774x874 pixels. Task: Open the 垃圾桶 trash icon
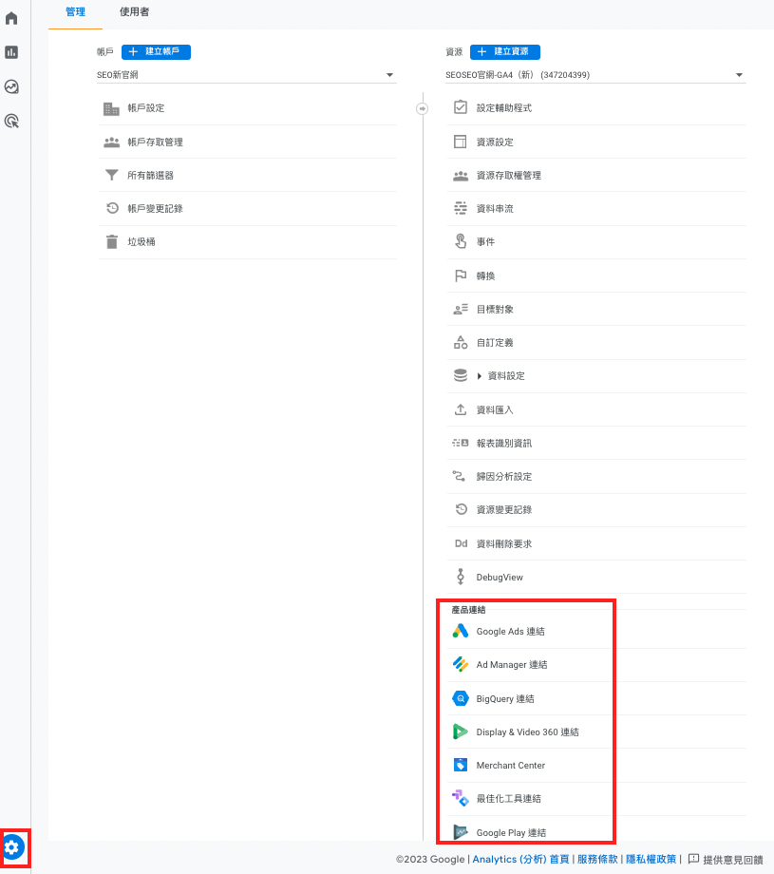tap(112, 242)
